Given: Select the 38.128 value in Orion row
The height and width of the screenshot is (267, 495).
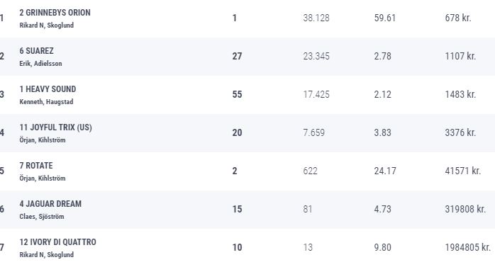Looking at the screenshot, I should (316, 18).
